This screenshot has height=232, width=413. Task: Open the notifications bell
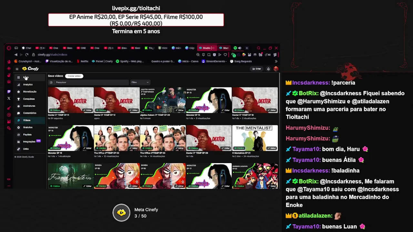coord(268,69)
